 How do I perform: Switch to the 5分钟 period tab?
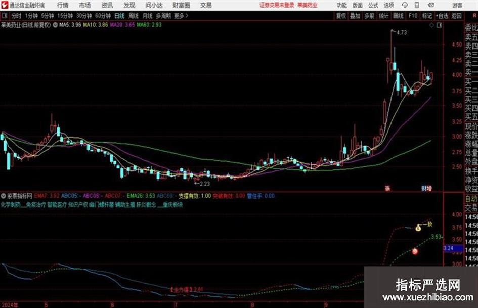pyautogui.click(x=47, y=16)
